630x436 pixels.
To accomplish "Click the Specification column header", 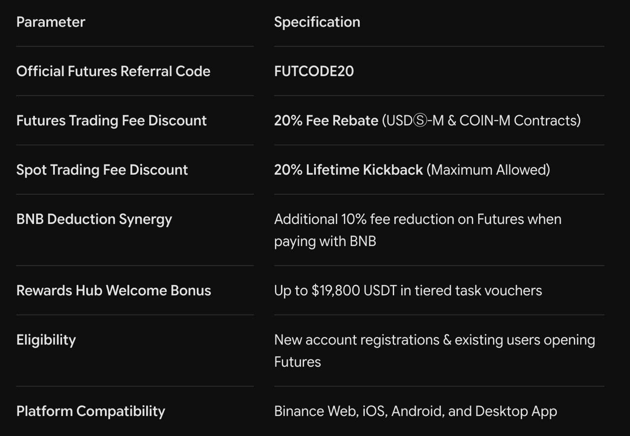I will click(317, 22).
